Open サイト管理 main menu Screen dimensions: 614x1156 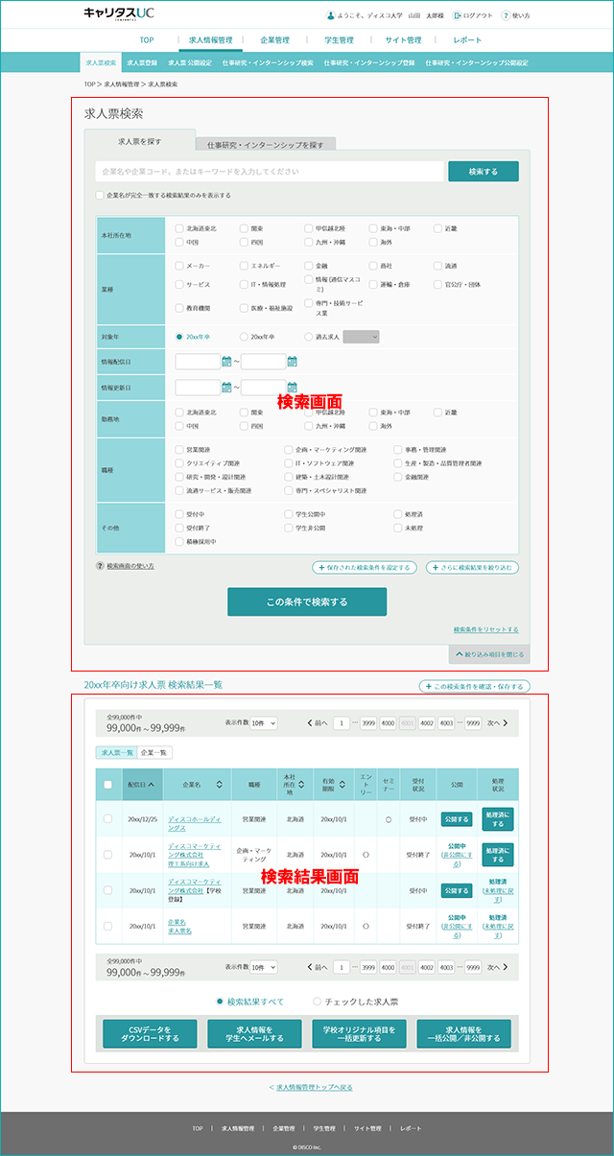[x=402, y=40]
